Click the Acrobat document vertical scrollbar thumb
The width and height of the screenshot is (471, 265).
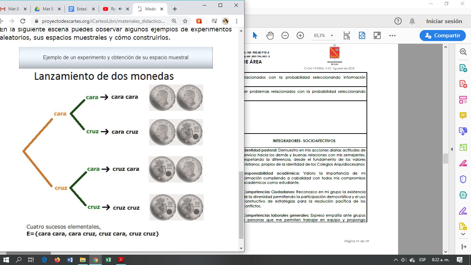click(x=445, y=158)
